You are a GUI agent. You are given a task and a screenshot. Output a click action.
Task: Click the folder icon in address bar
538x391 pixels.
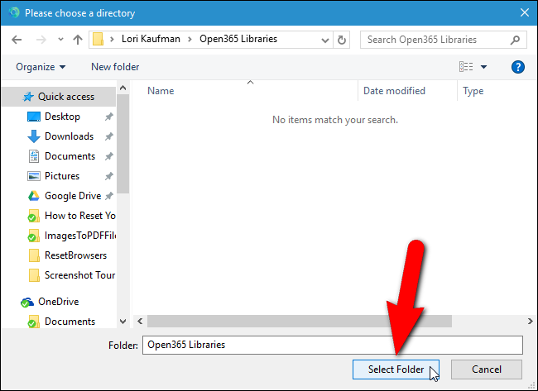click(x=98, y=39)
